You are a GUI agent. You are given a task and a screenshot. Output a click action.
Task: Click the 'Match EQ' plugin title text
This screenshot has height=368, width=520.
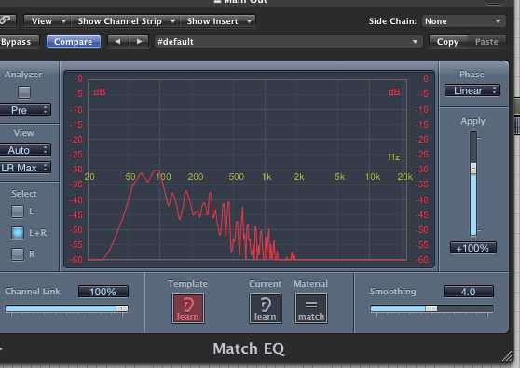(249, 348)
